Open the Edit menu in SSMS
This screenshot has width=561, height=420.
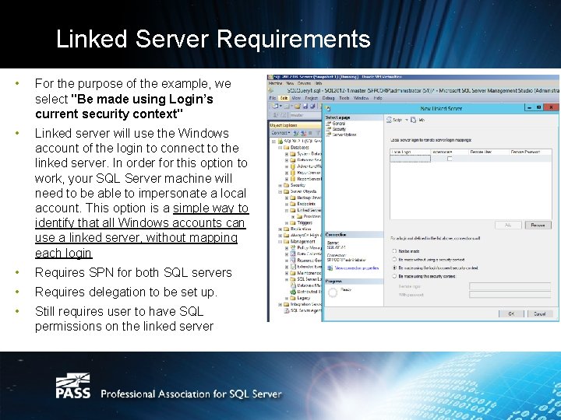(284, 98)
